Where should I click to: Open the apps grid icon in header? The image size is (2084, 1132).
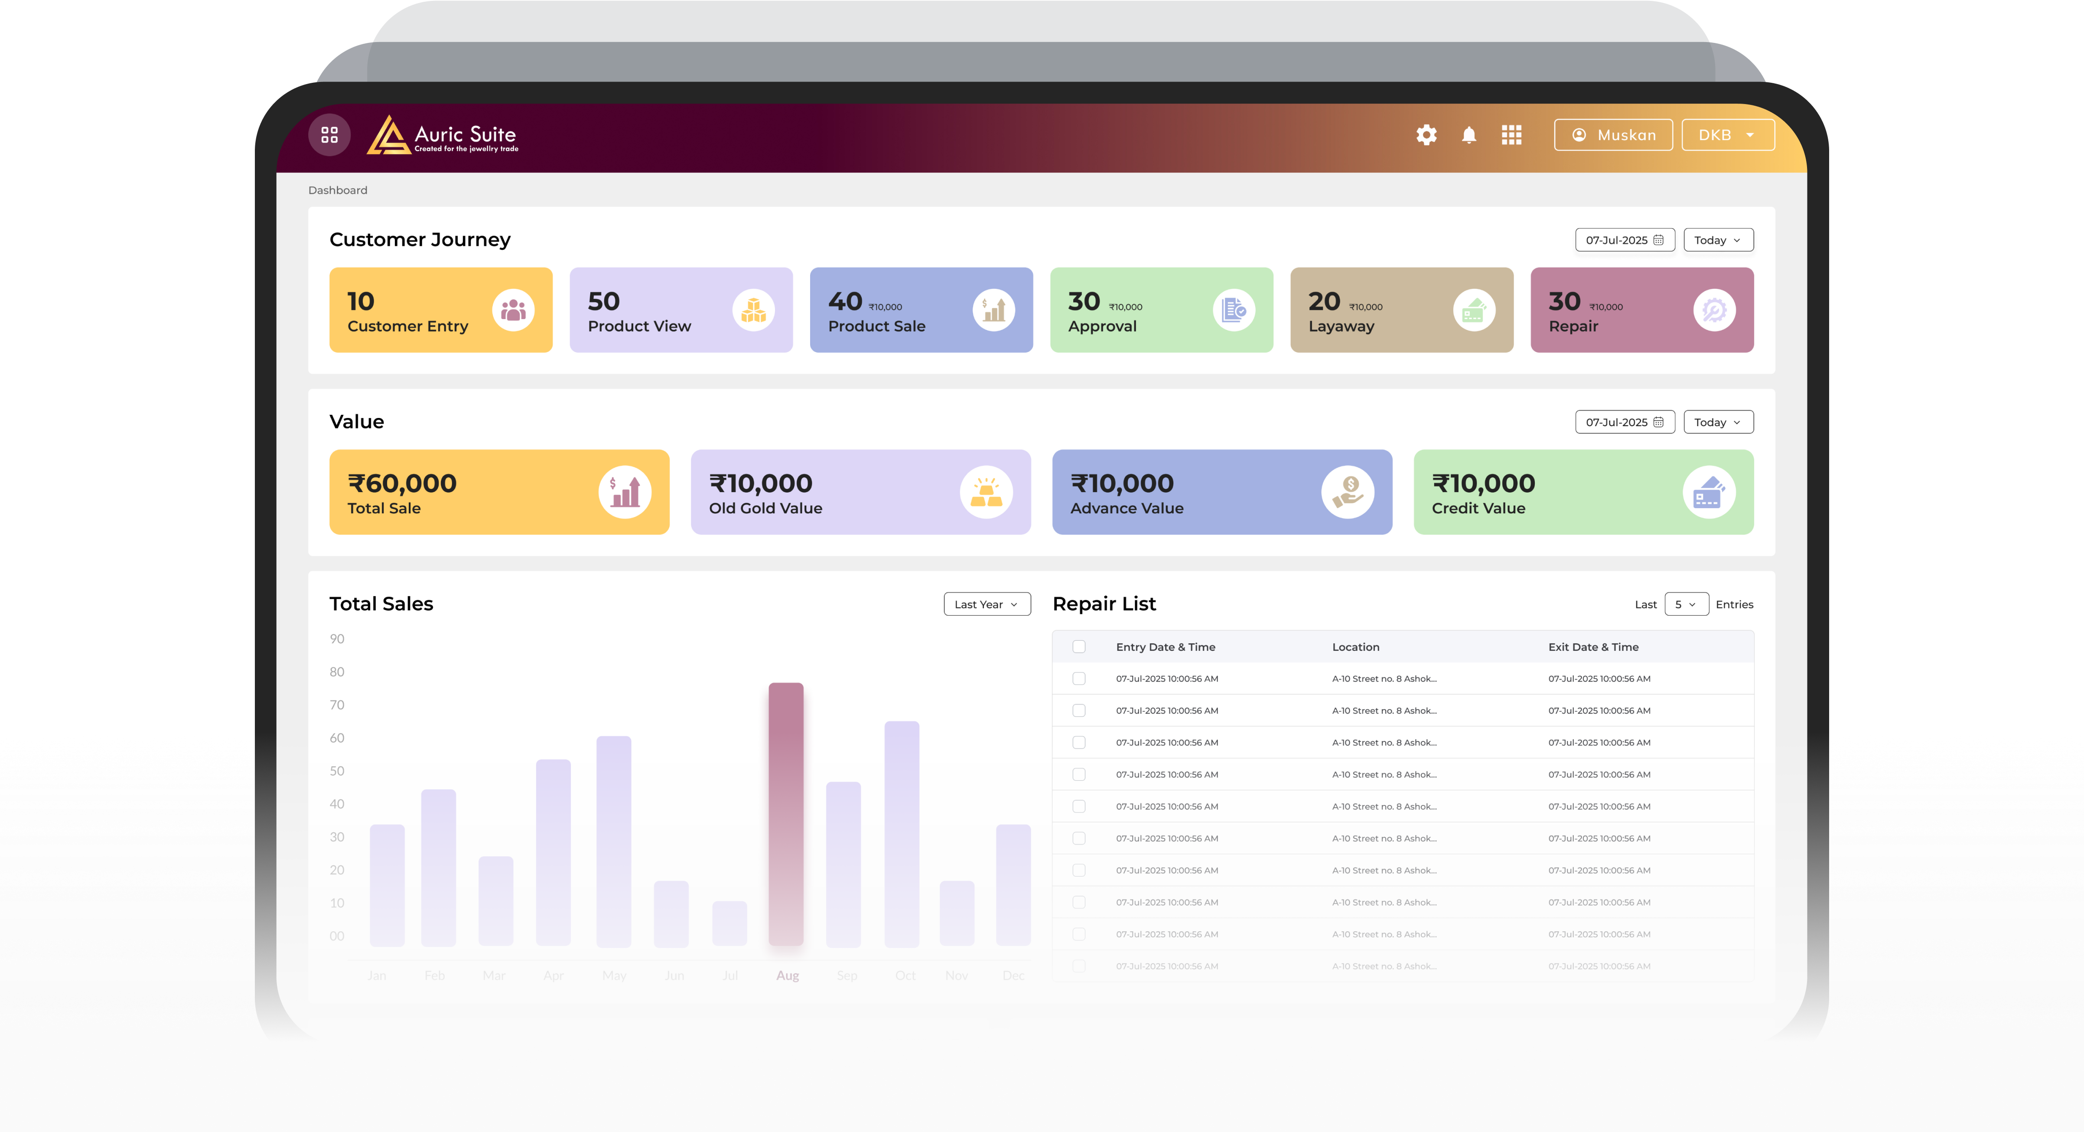click(1511, 135)
